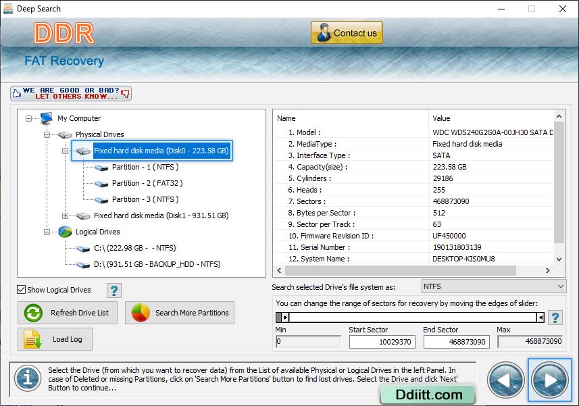
Task: Select Partition - 3 ( NTFS )
Action: coord(145,199)
